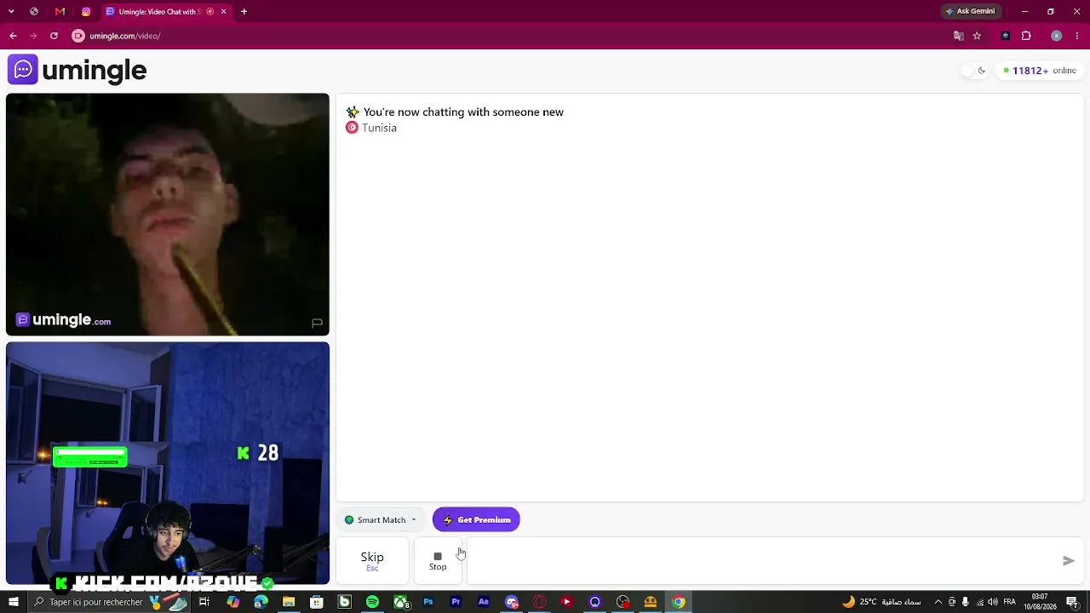Click the 11812+ online counter
Image resolution: width=1090 pixels, height=613 pixels.
[x=1040, y=71]
